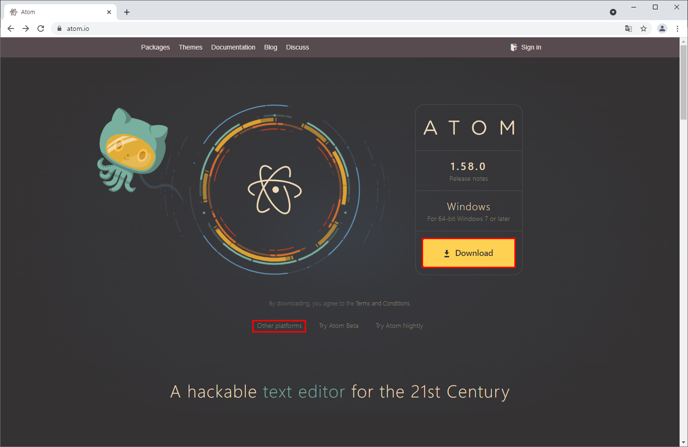This screenshot has width=688, height=447.
Task: Sign in to Atom
Action: tap(526, 47)
